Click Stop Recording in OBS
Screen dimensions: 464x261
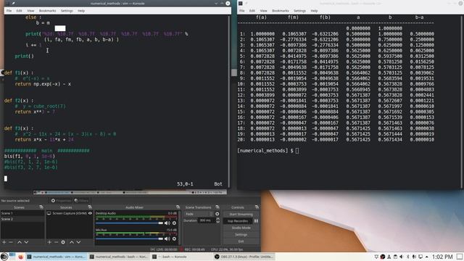click(x=238, y=220)
